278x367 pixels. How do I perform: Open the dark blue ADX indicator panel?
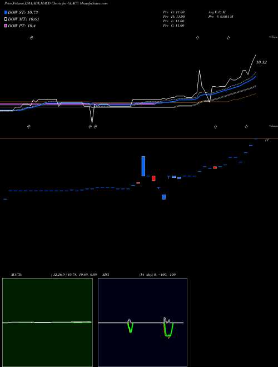[x=142, y=323]
